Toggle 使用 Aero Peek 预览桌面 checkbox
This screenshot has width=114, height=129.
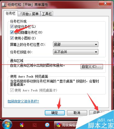pyautogui.click(x=12, y=90)
